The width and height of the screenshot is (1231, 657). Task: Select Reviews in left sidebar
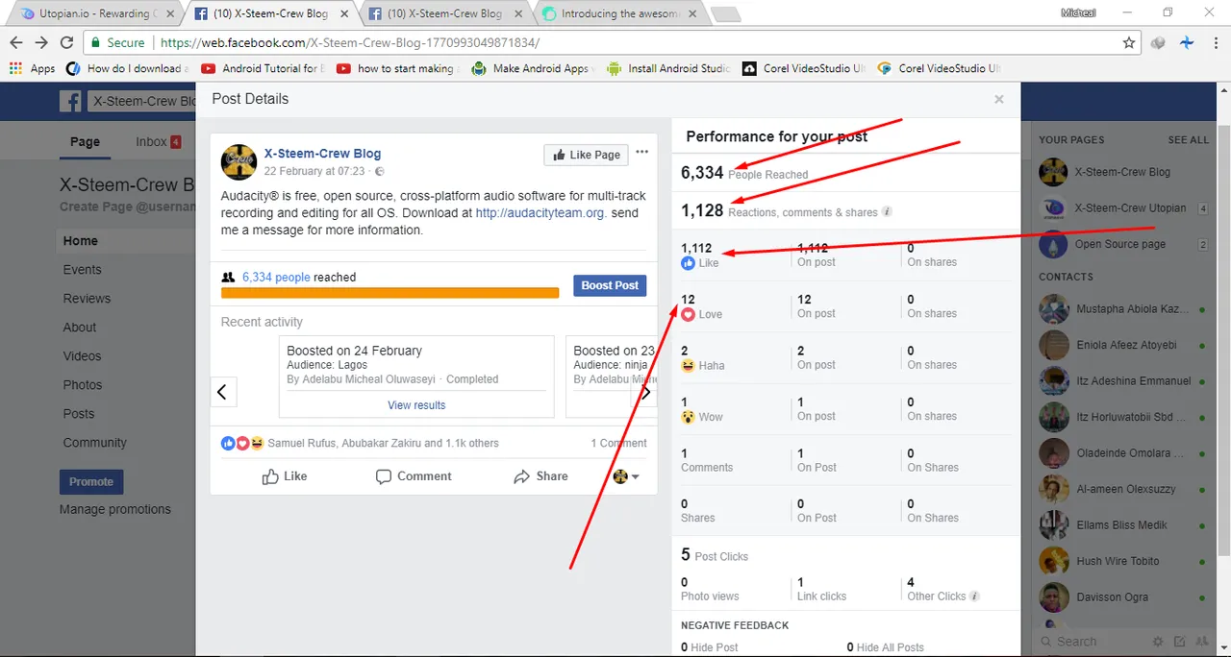[x=87, y=299]
